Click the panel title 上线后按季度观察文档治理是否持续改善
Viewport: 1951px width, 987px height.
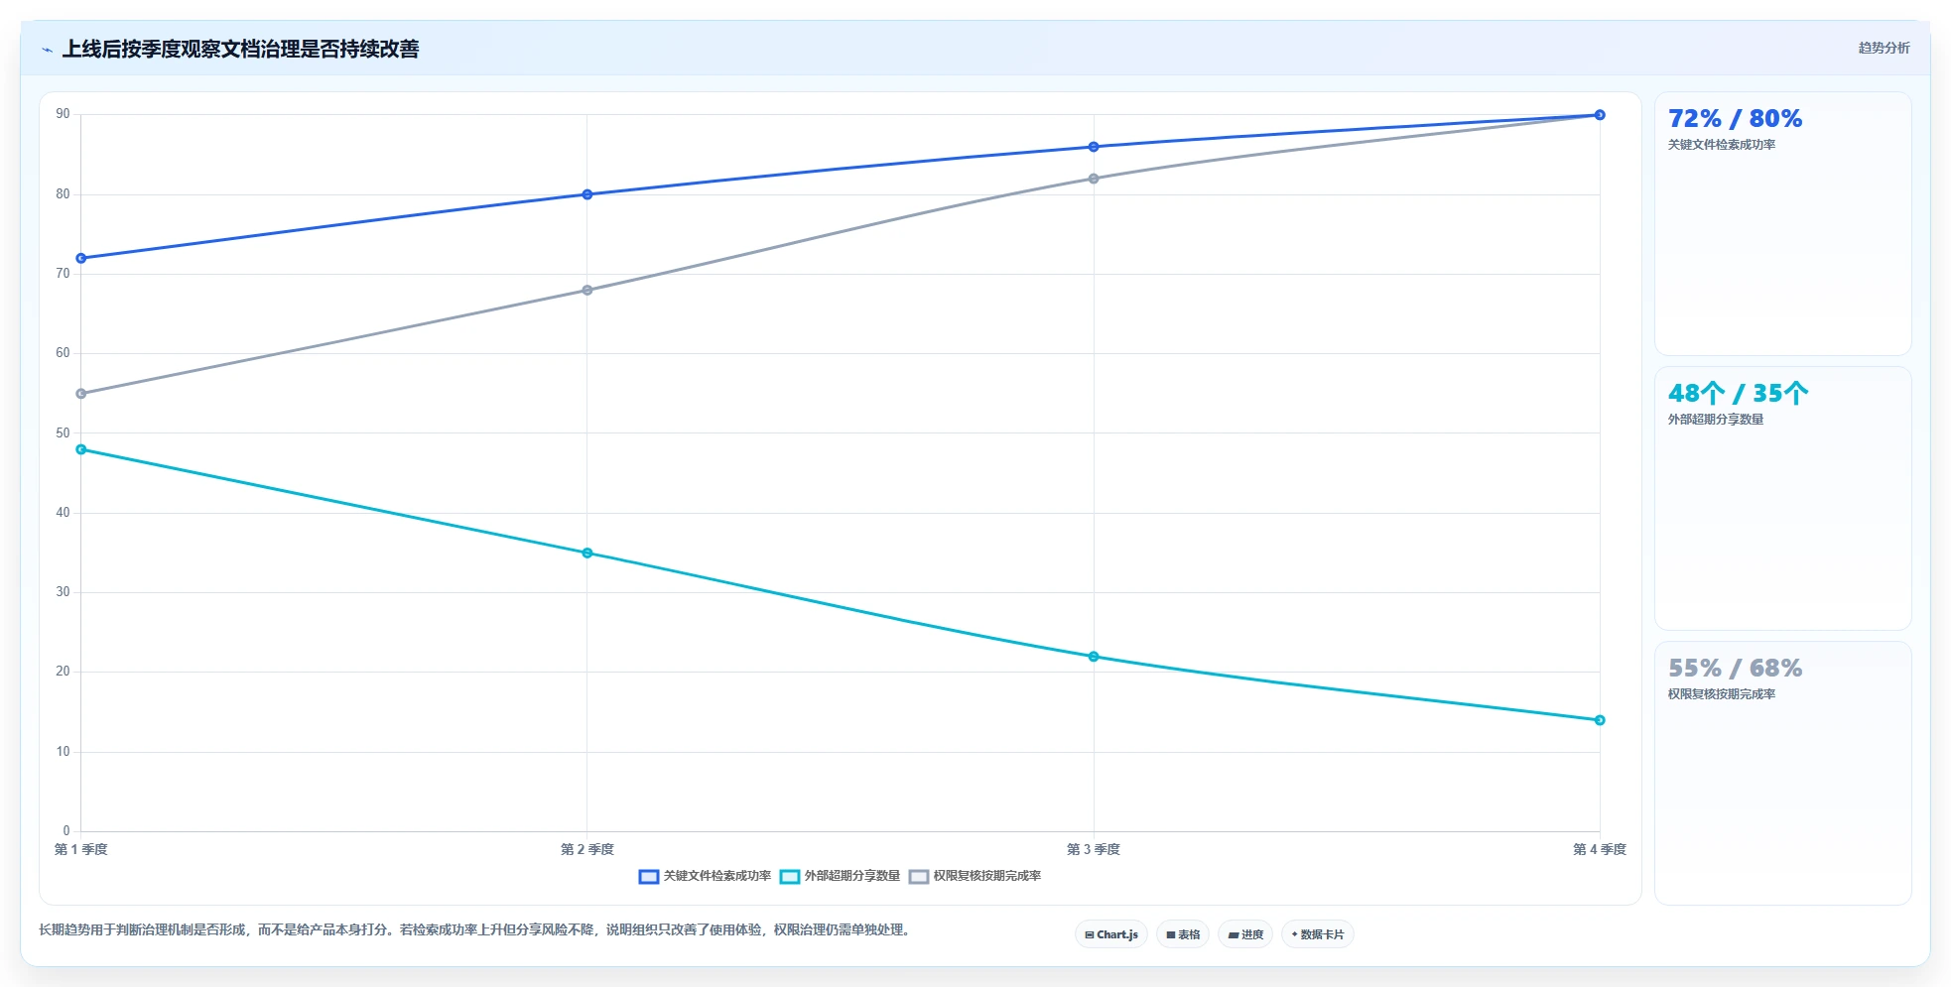coord(241,49)
